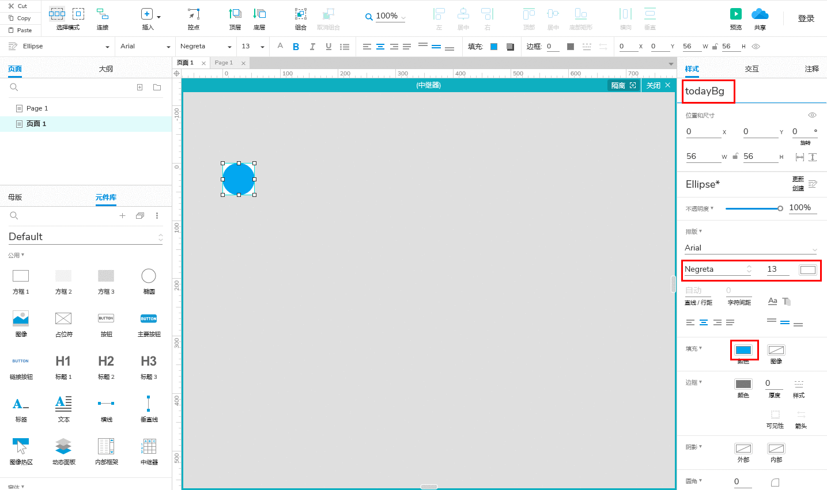
Task: Click the Paste button
Action: (x=20, y=30)
